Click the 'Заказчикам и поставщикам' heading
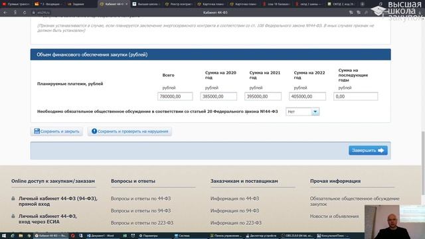 [244, 181]
